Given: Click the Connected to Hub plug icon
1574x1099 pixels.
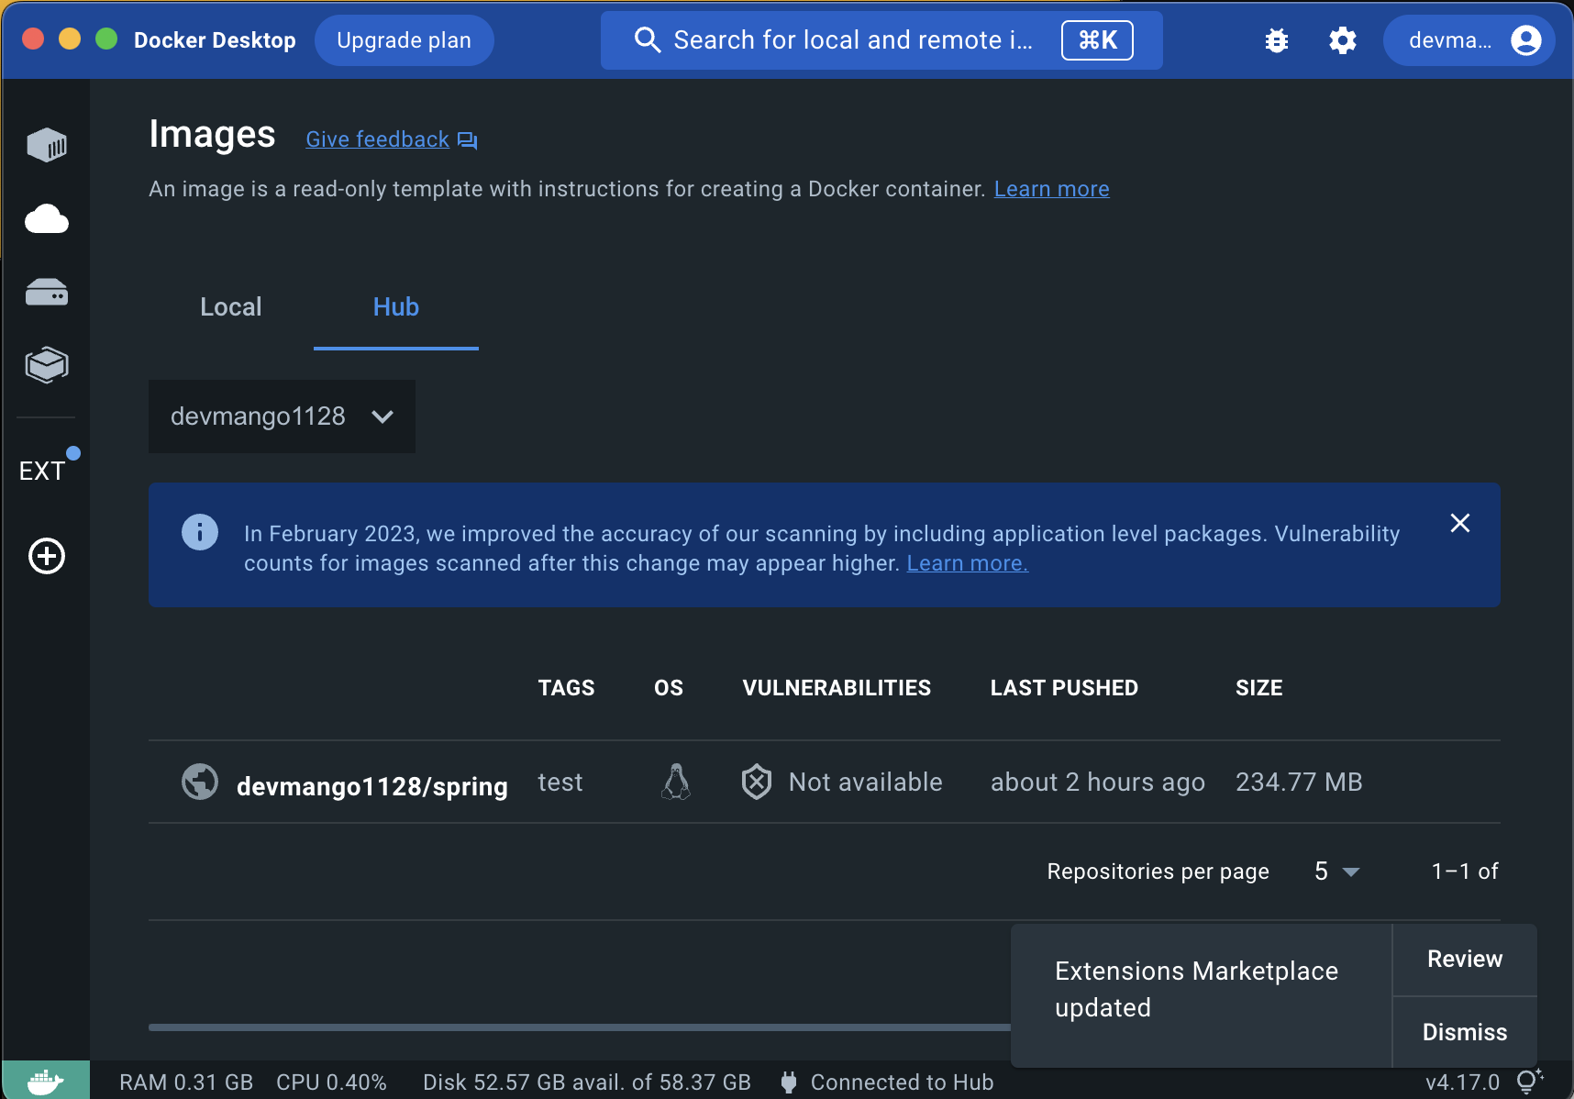Looking at the screenshot, I should (x=789, y=1082).
